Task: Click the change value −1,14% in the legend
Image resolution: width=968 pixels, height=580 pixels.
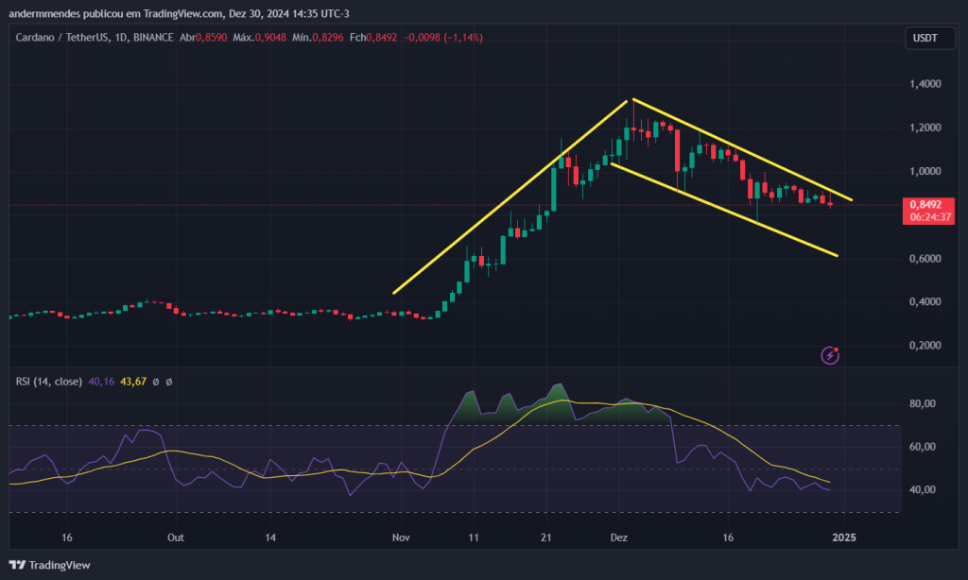Action: coord(463,38)
